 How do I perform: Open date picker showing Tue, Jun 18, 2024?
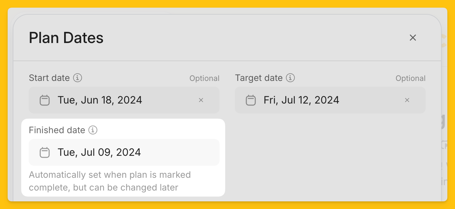click(x=124, y=100)
